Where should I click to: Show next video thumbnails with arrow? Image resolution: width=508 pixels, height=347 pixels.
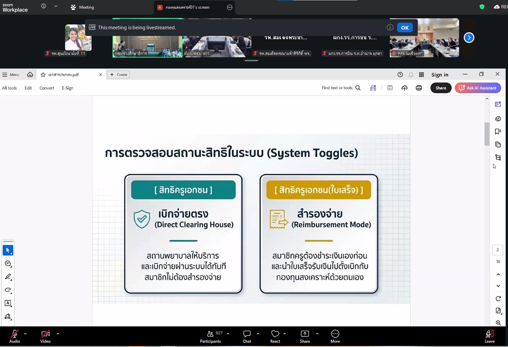pos(469,38)
